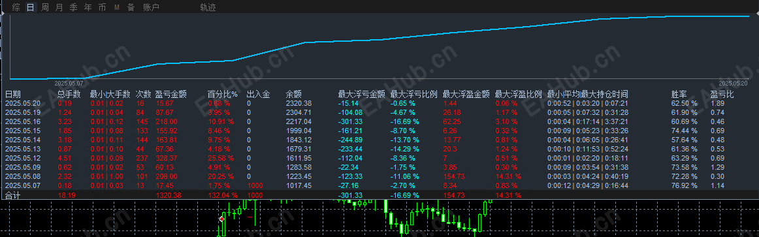The width and height of the screenshot is (759, 237).
Task: Click the 次数 column header
Action: pos(144,94)
